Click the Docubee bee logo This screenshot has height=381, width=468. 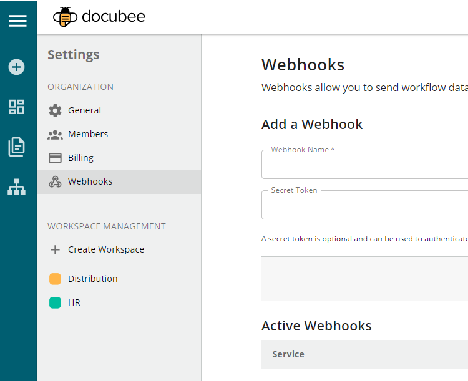65,17
